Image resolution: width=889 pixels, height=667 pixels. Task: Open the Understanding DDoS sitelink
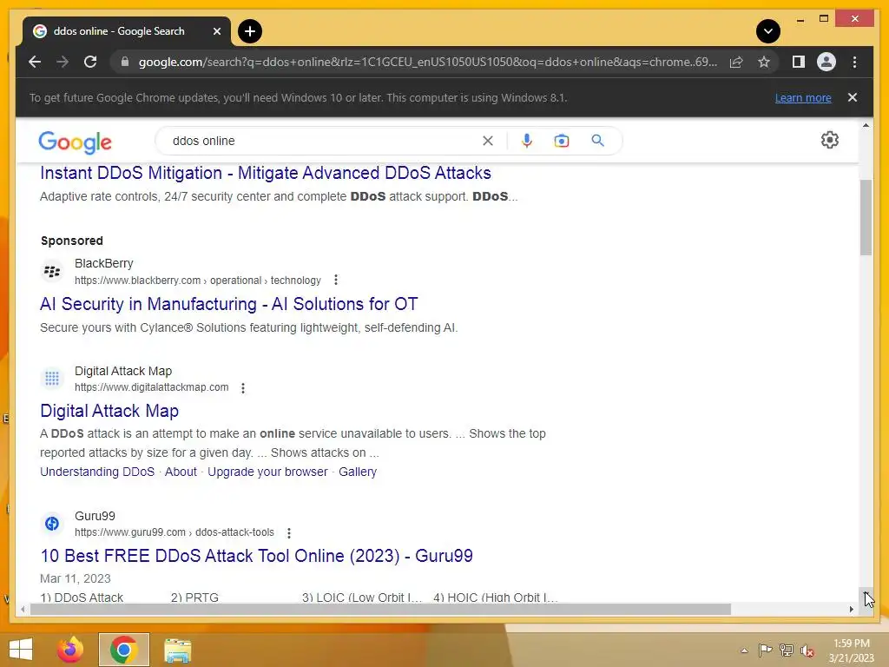97,472
